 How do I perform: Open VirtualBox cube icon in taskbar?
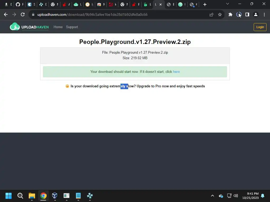pyautogui.click(x=55, y=196)
